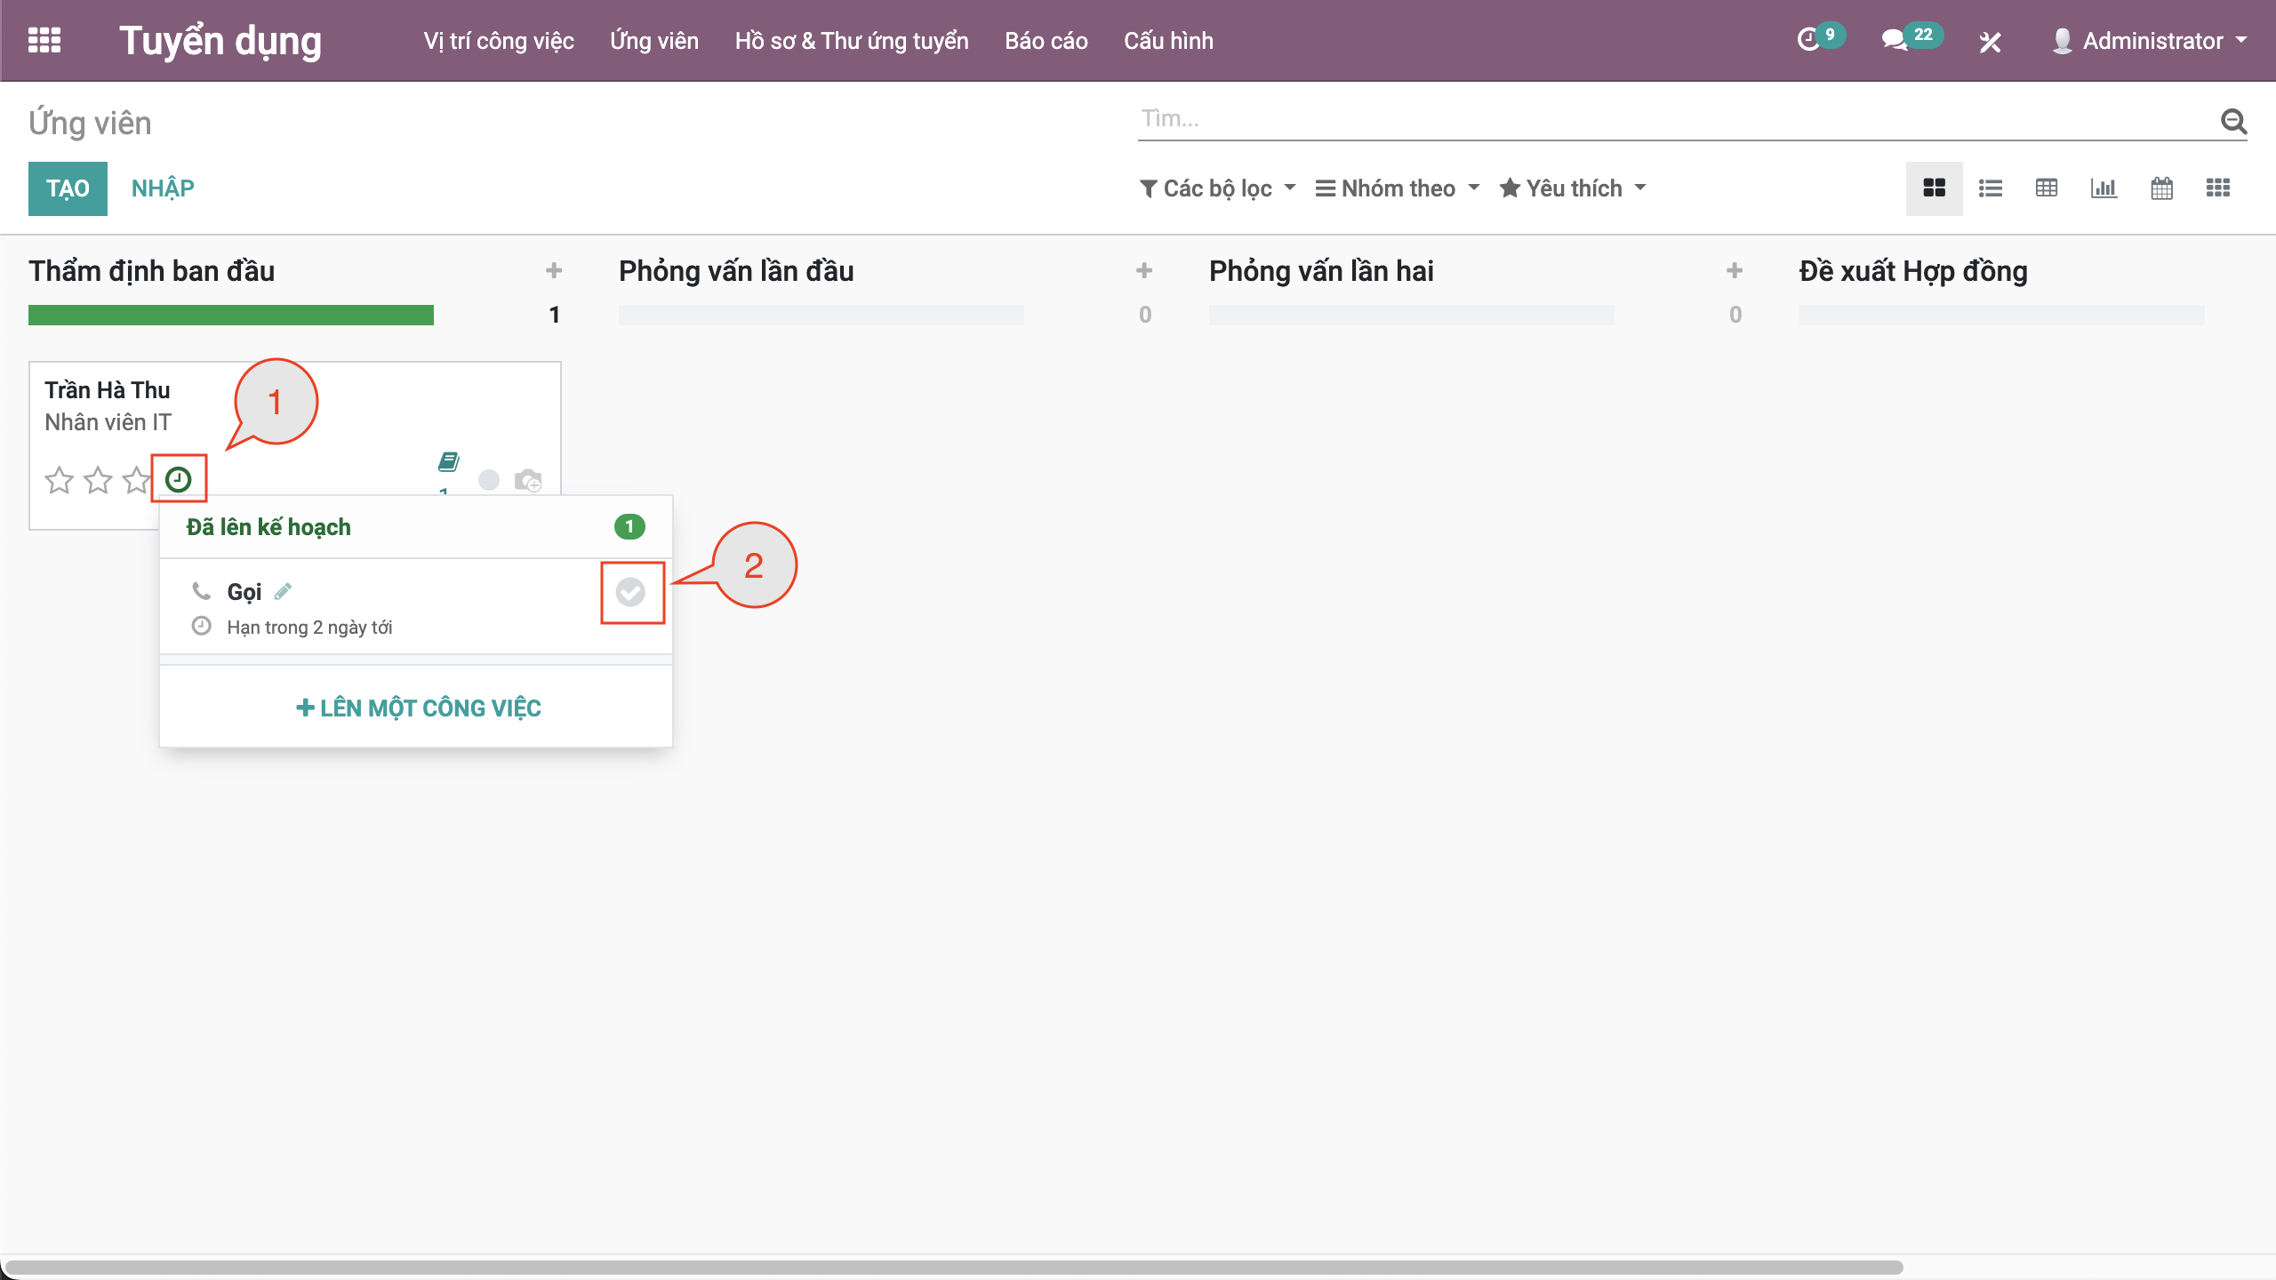
Task: Switch to list view icon
Action: [1991, 188]
